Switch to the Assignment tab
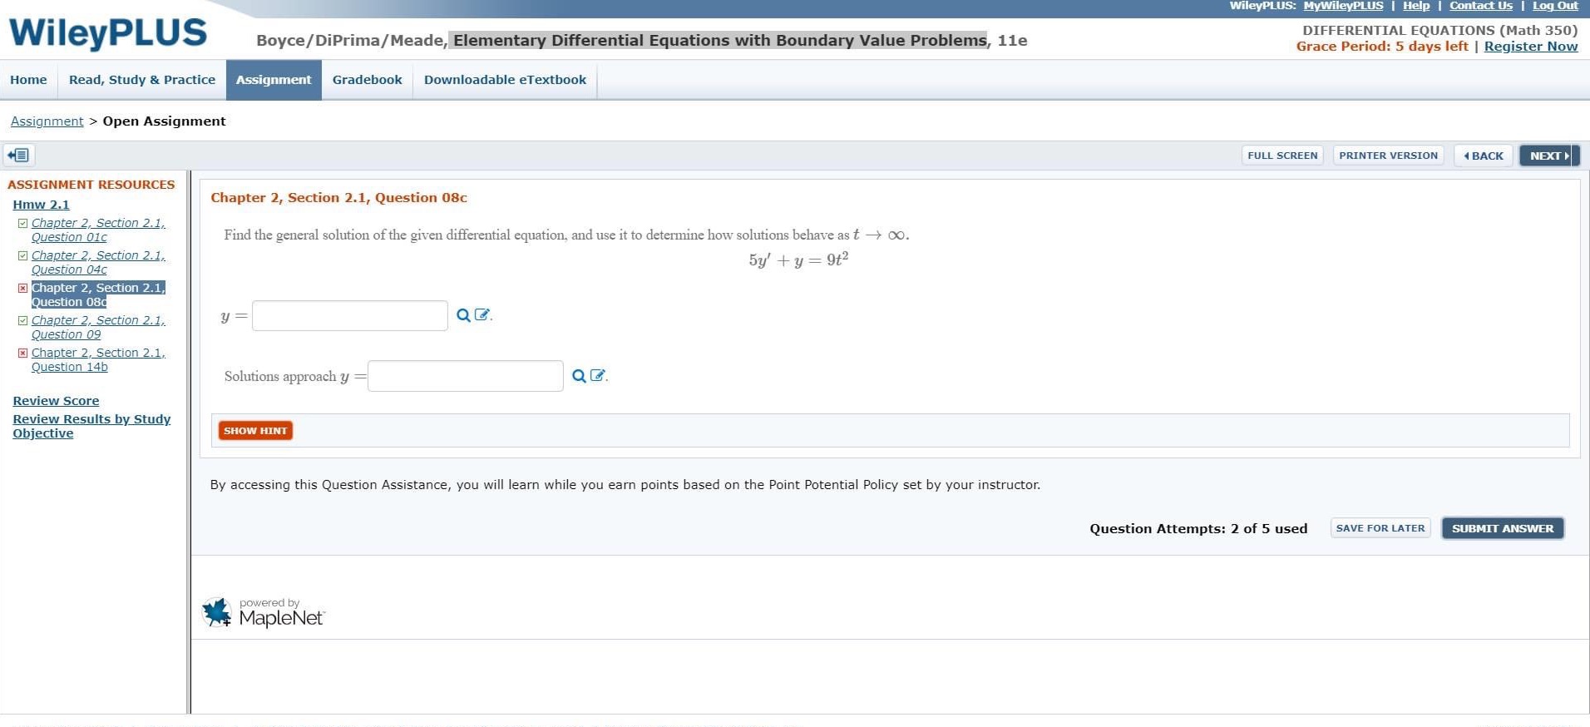This screenshot has width=1590, height=727. [274, 80]
